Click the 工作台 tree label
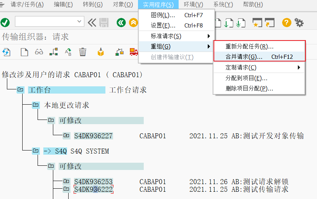 (67, 90)
